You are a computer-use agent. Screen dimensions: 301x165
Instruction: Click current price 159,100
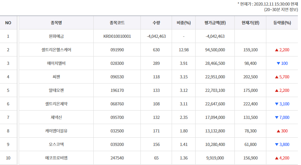(250, 50)
